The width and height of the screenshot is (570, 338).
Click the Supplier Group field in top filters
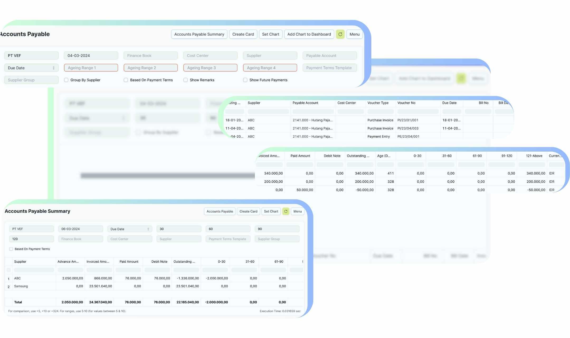tap(31, 80)
